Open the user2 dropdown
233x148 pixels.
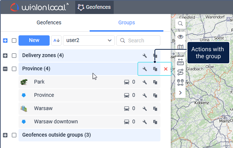point(89,40)
